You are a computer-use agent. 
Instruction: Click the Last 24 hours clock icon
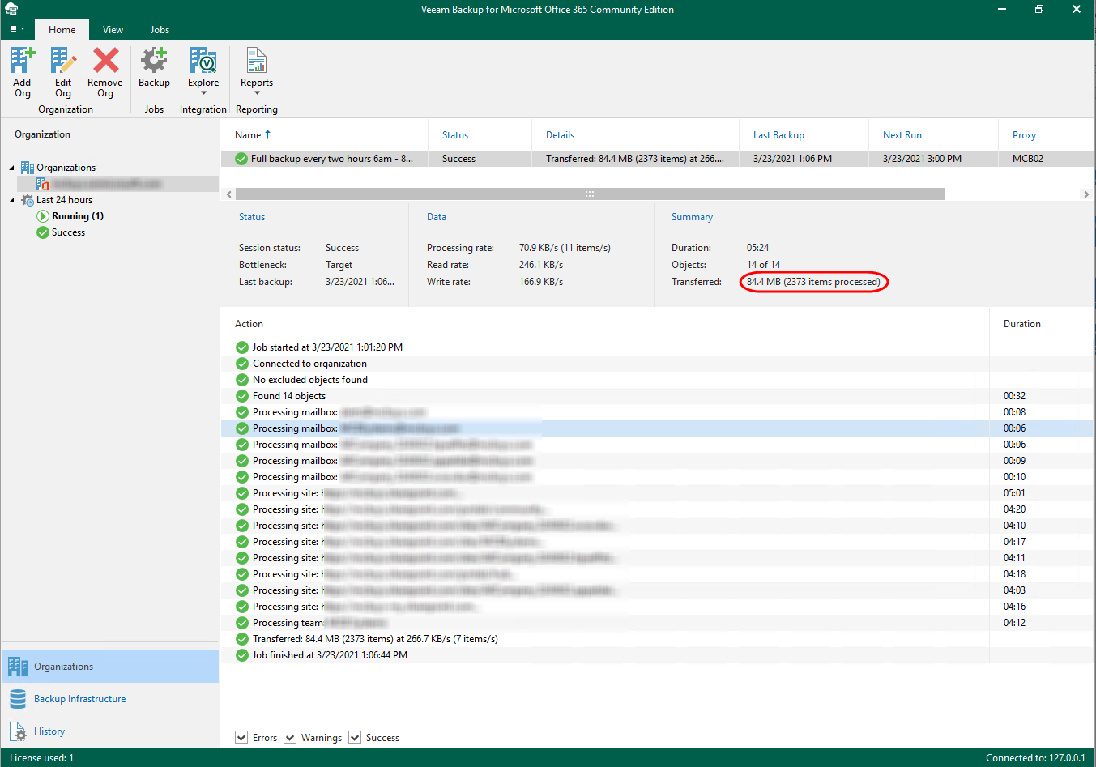pyautogui.click(x=28, y=200)
